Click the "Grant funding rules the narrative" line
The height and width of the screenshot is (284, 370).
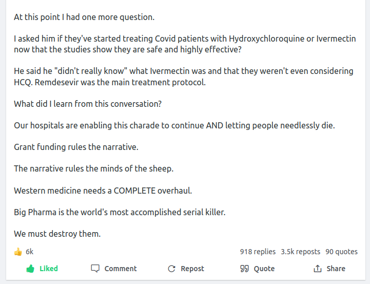pyautogui.click(x=76, y=147)
